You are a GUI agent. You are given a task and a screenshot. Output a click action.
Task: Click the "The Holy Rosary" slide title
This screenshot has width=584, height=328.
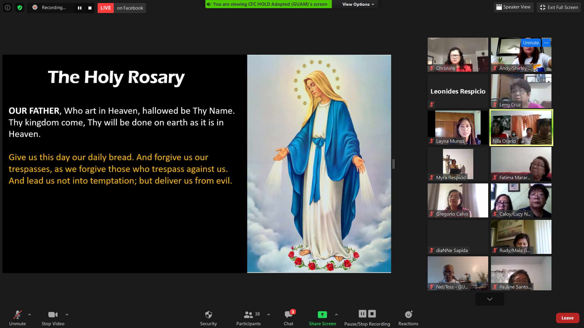tap(116, 77)
